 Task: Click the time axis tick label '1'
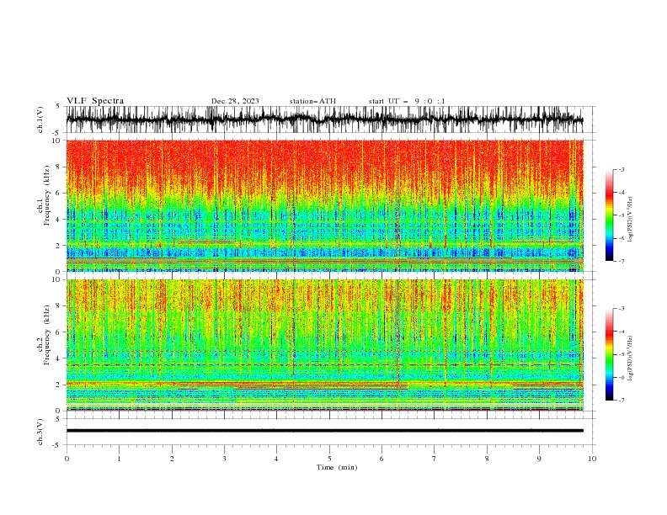pos(119,459)
